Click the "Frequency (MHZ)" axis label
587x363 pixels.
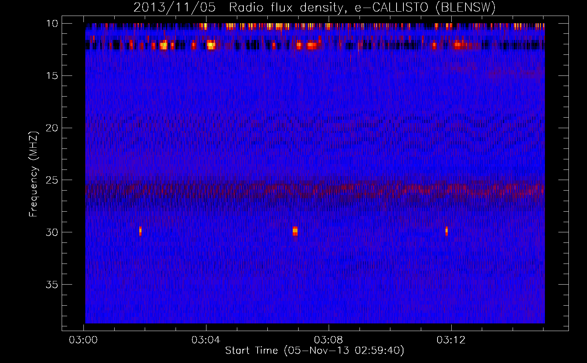33,174
